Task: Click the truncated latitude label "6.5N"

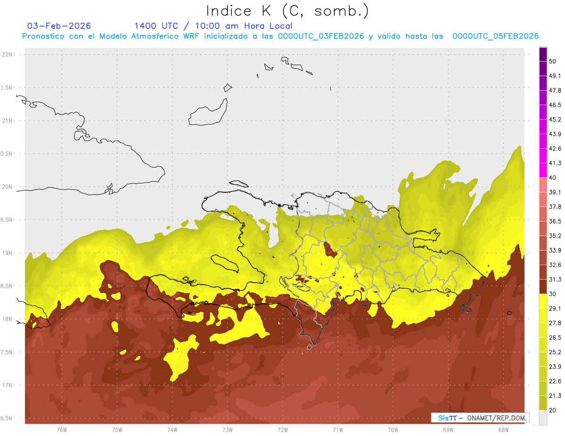Action: coord(7,418)
